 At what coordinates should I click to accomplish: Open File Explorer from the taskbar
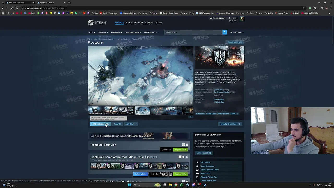[170, 185]
